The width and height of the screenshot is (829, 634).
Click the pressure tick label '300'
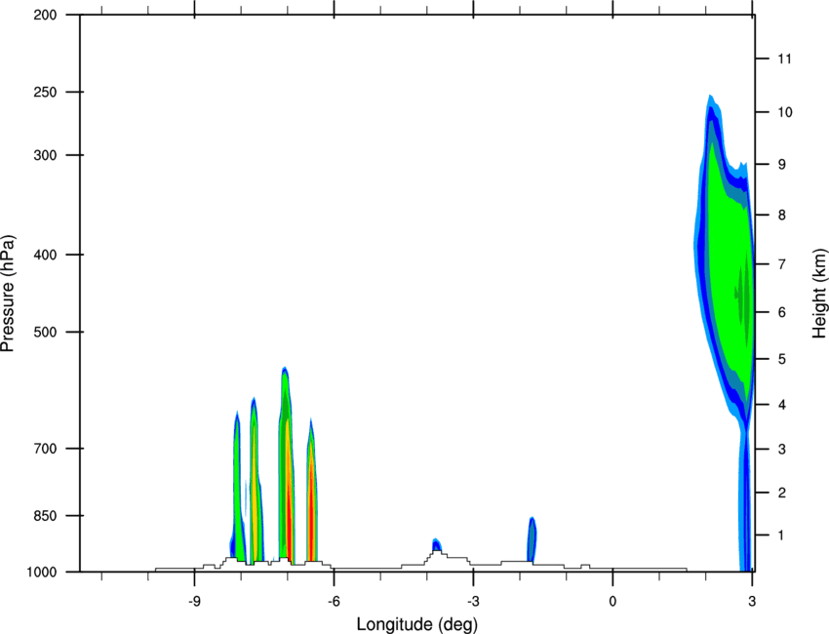click(45, 155)
